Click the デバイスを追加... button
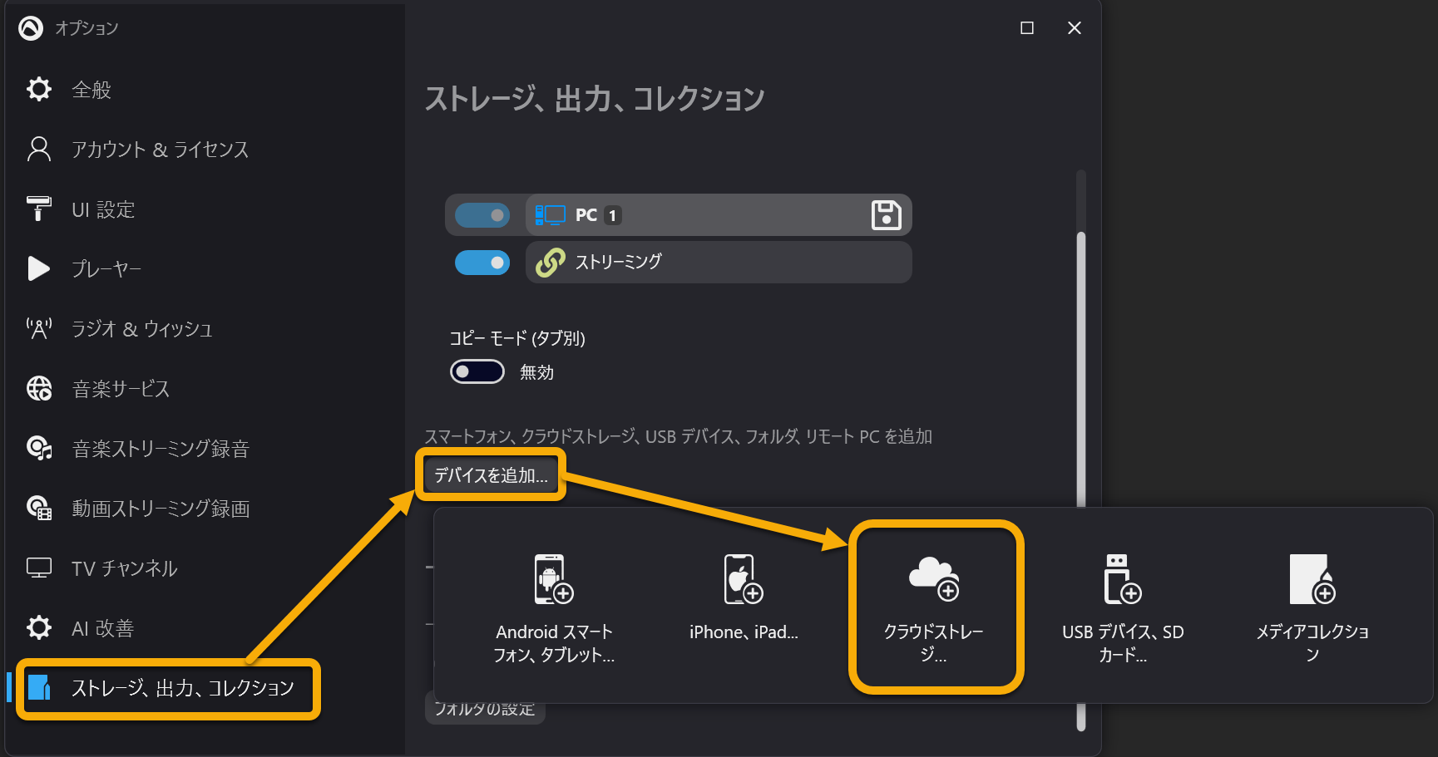 click(491, 474)
